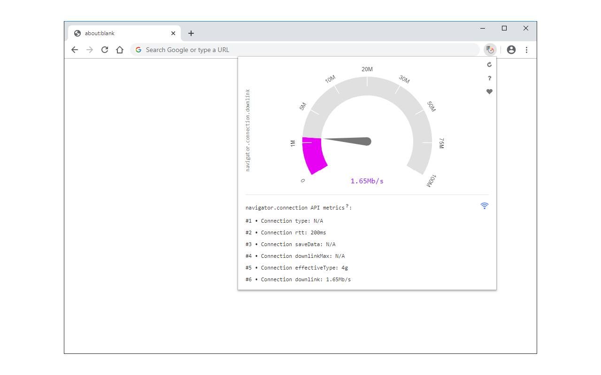The width and height of the screenshot is (601, 375).
Task: Open a new tab with plus button
Action: click(x=191, y=33)
